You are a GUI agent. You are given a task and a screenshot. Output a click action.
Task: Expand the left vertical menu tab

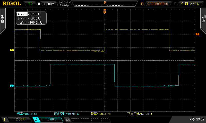3,20
